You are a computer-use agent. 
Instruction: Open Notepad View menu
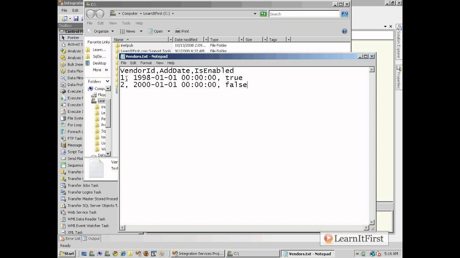click(x=160, y=63)
